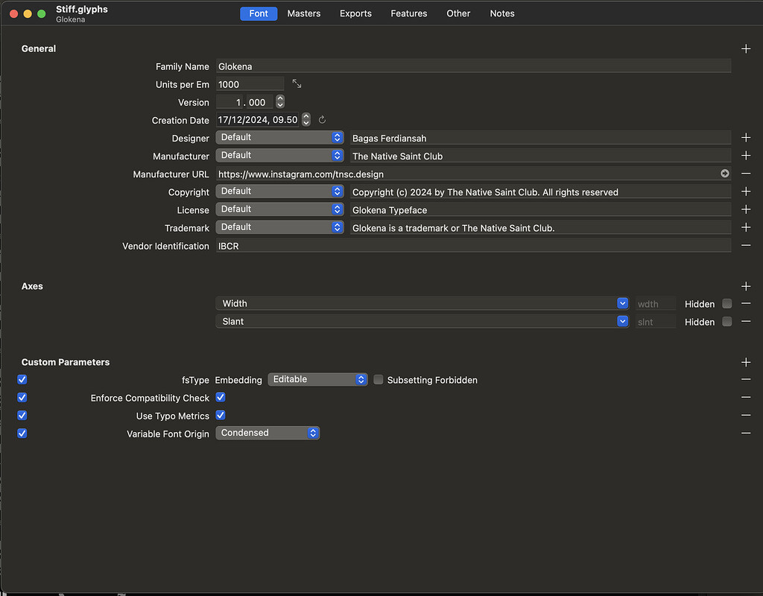Open Manufacturer URL with the arrow icon
The image size is (763, 596).
pos(724,174)
